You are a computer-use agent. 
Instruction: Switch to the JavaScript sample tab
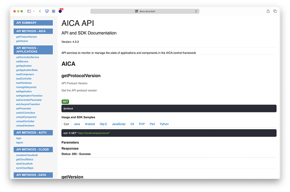tap(119, 124)
